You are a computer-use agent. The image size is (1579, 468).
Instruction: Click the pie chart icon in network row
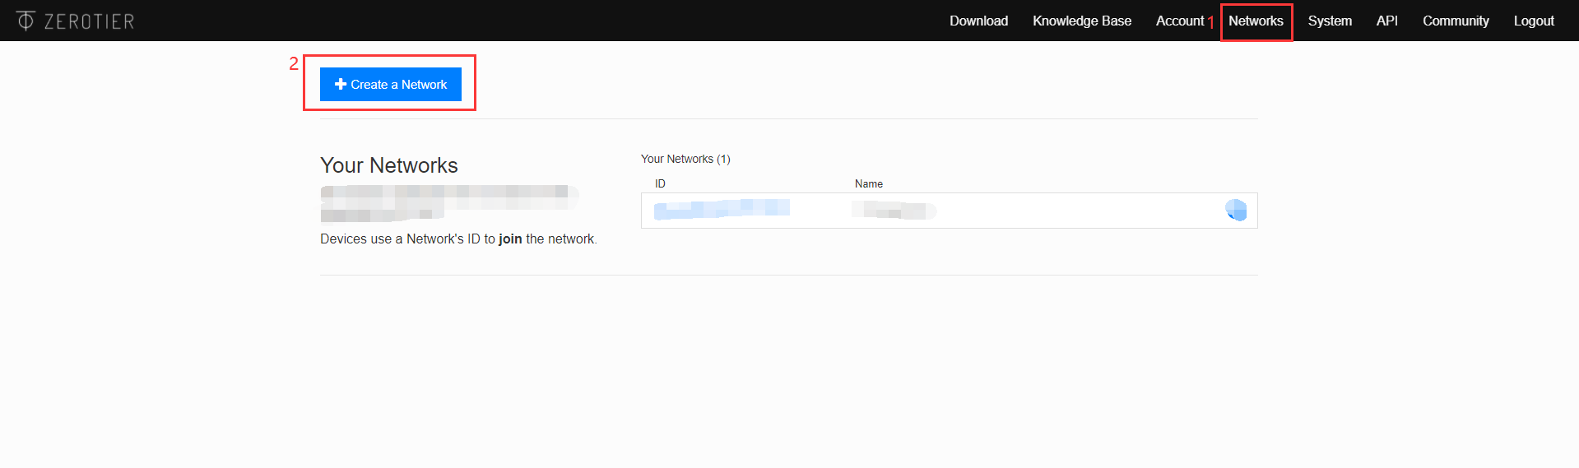pyautogui.click(x=1236, y=211)
